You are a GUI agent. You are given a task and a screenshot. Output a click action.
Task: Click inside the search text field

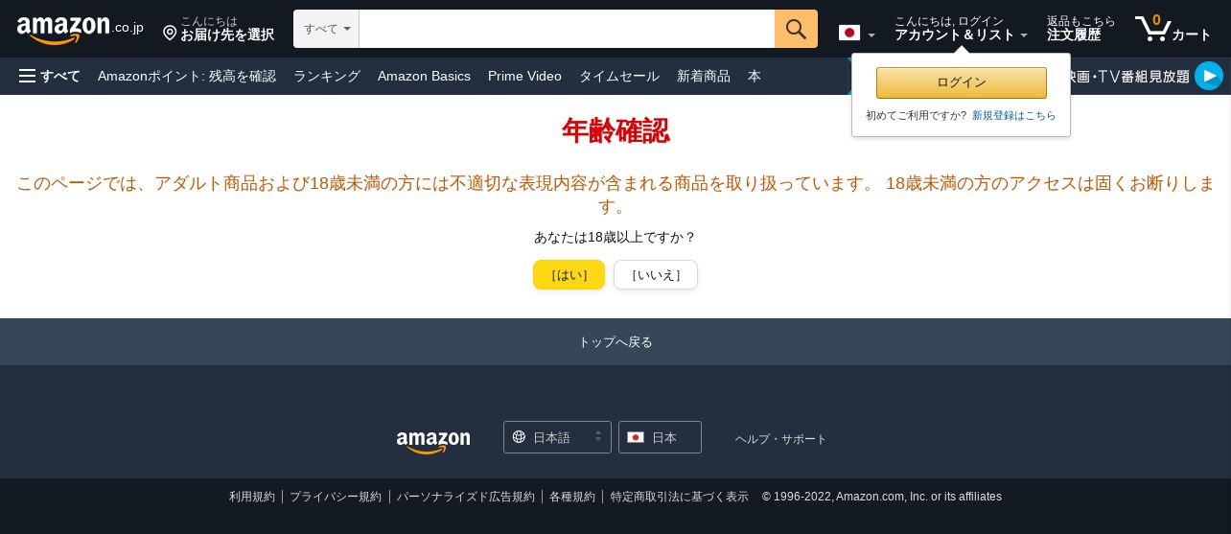coord(567,29)
